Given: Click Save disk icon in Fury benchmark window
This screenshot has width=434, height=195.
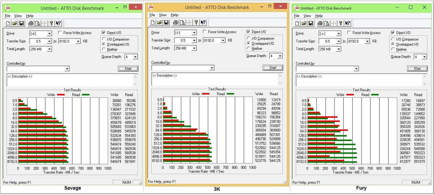Looking at the screenshot, I should (311, 23).
